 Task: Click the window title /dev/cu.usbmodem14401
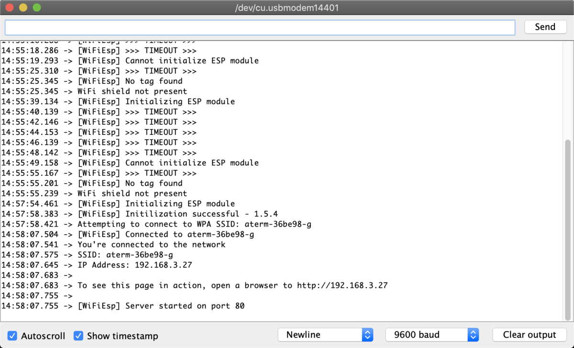click(287, 8)
